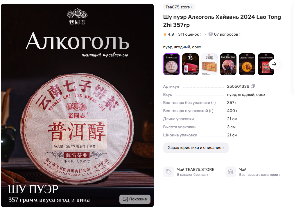Click the search icon in Похожие button

click(125, 199)
